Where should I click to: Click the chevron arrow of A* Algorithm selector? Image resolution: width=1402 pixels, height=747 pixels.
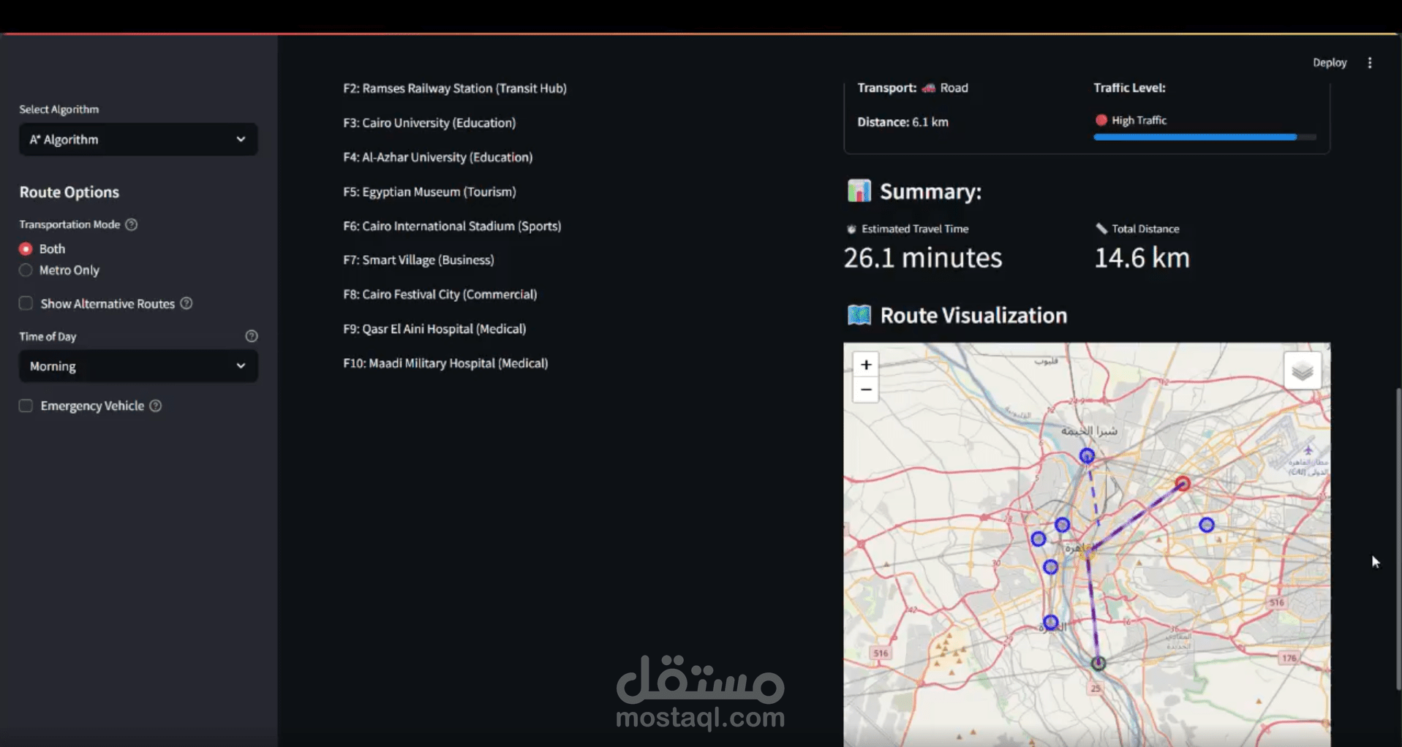click(x=241, y=140)
